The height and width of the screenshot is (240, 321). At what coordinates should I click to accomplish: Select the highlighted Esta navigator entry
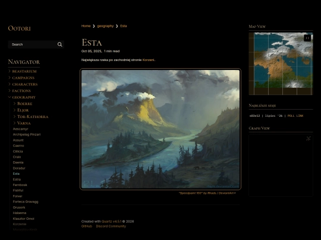pyautogui.click(x=16, y=174)
